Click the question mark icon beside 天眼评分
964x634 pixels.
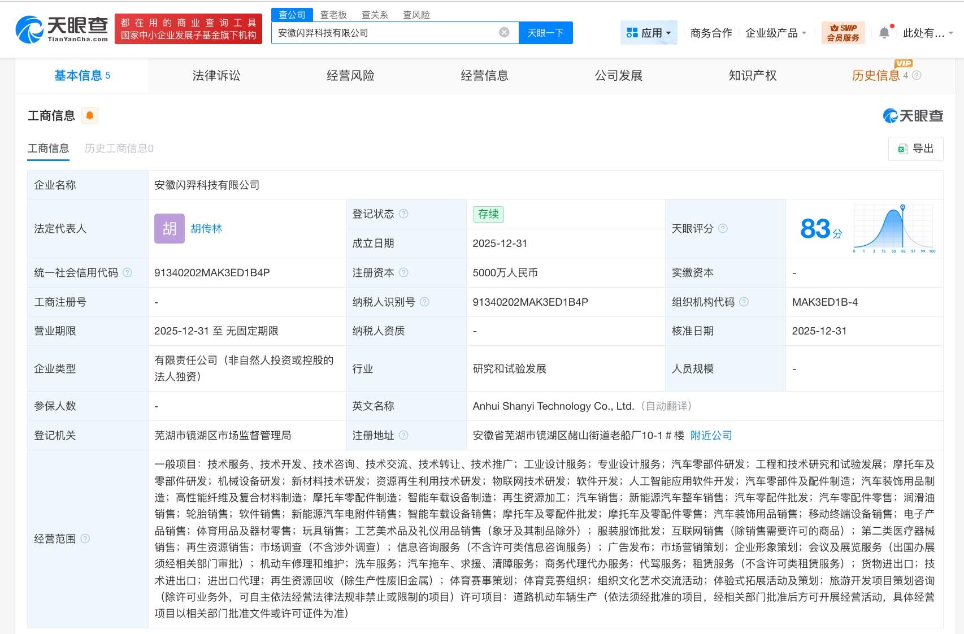tap(724, 229)
